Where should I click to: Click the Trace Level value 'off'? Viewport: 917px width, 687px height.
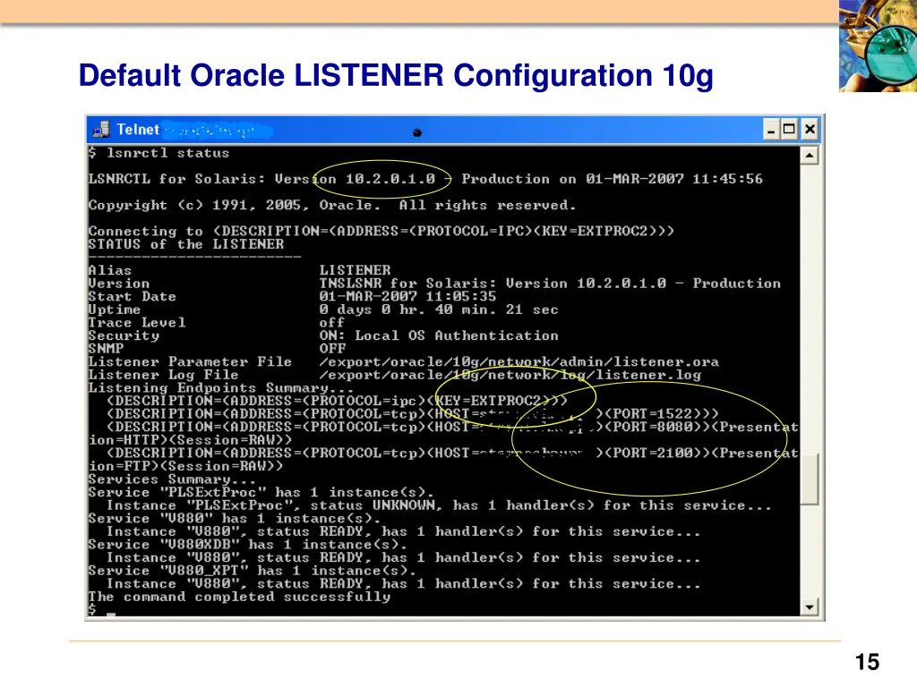tap(331, 322)
